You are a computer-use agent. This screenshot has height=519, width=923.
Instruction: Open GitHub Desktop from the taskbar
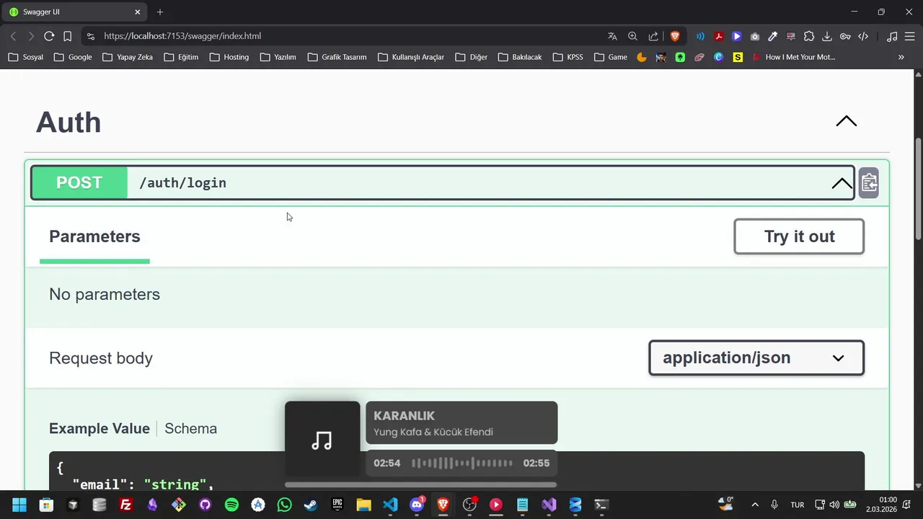pos(205,505)
